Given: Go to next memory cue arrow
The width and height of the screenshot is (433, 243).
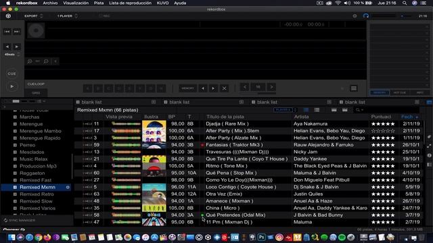Looking at the screenshot, I should tap(214, 88).
